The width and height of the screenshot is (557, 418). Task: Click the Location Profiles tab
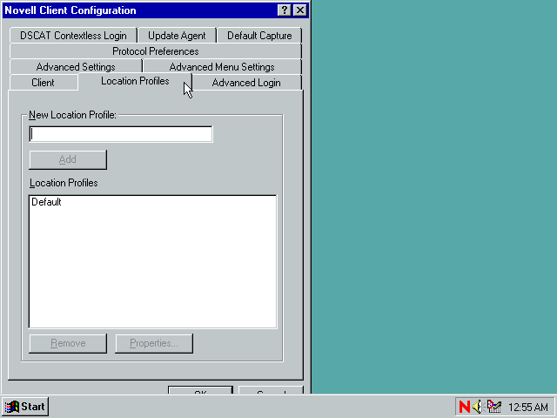point(135,81)
